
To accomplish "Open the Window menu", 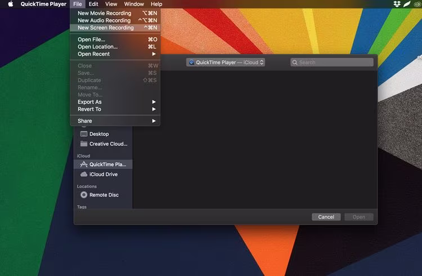I will coord(134,4).
